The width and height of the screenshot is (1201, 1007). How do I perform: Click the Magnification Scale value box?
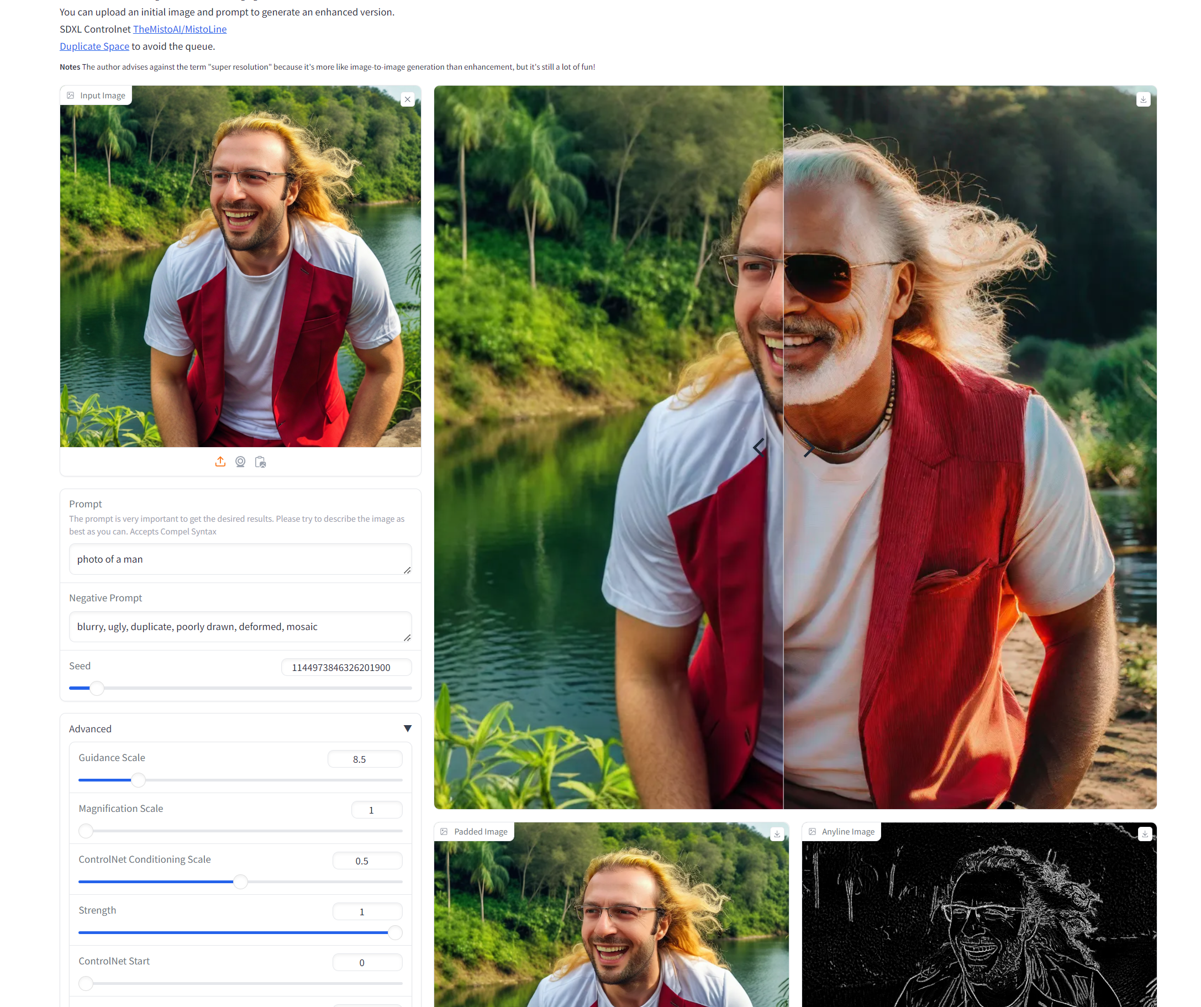(376, 810)
